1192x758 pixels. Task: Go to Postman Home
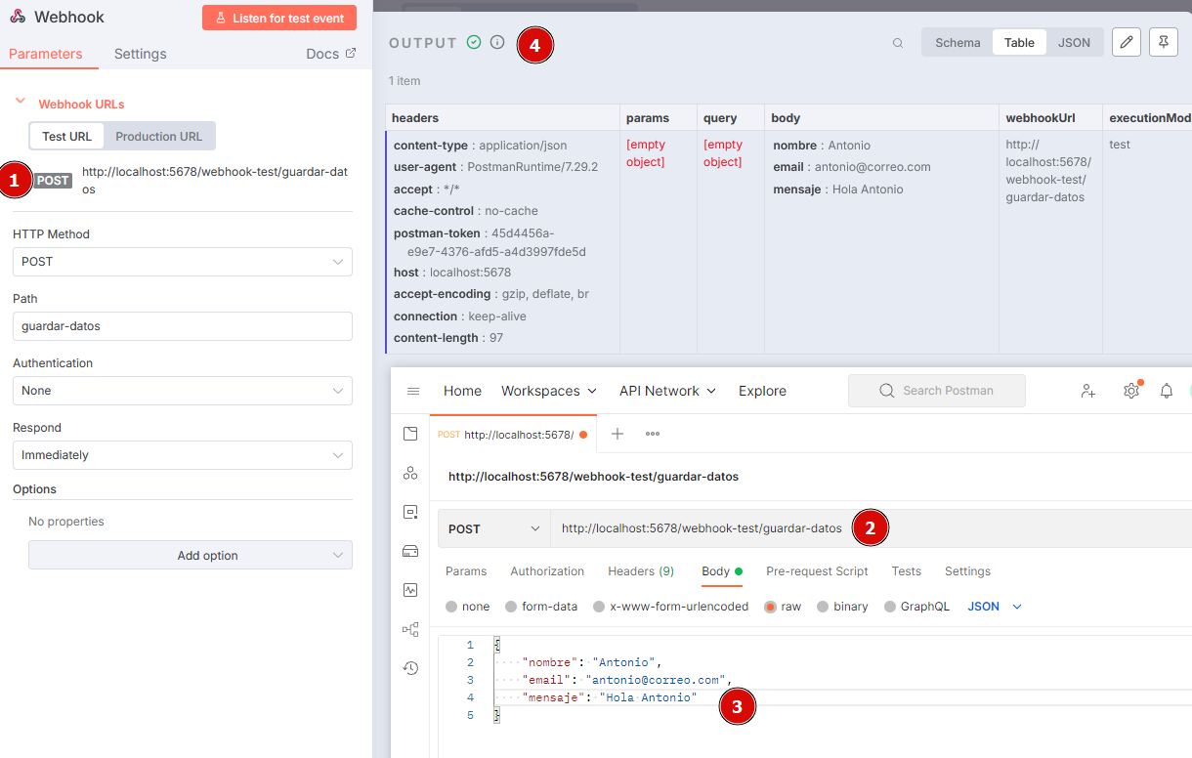click(x=462, y=391)
